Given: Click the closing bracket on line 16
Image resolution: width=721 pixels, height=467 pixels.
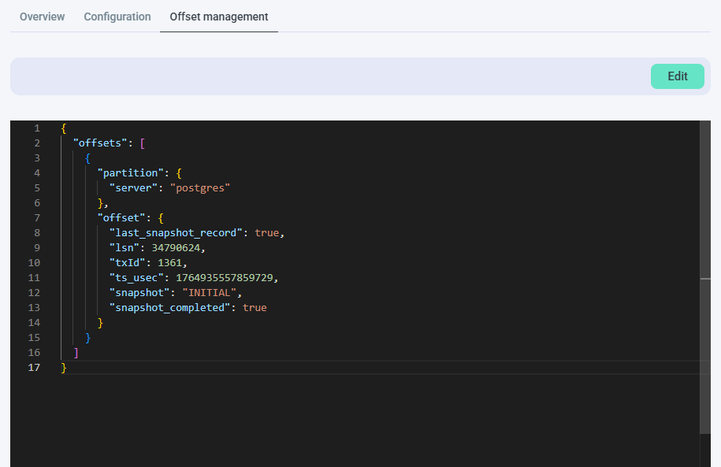Looking at the screenshot, I should tap(76, 352).
